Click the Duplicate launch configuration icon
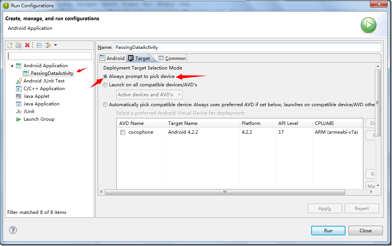The width and height of the screenshot is (392, 246). 18,45
